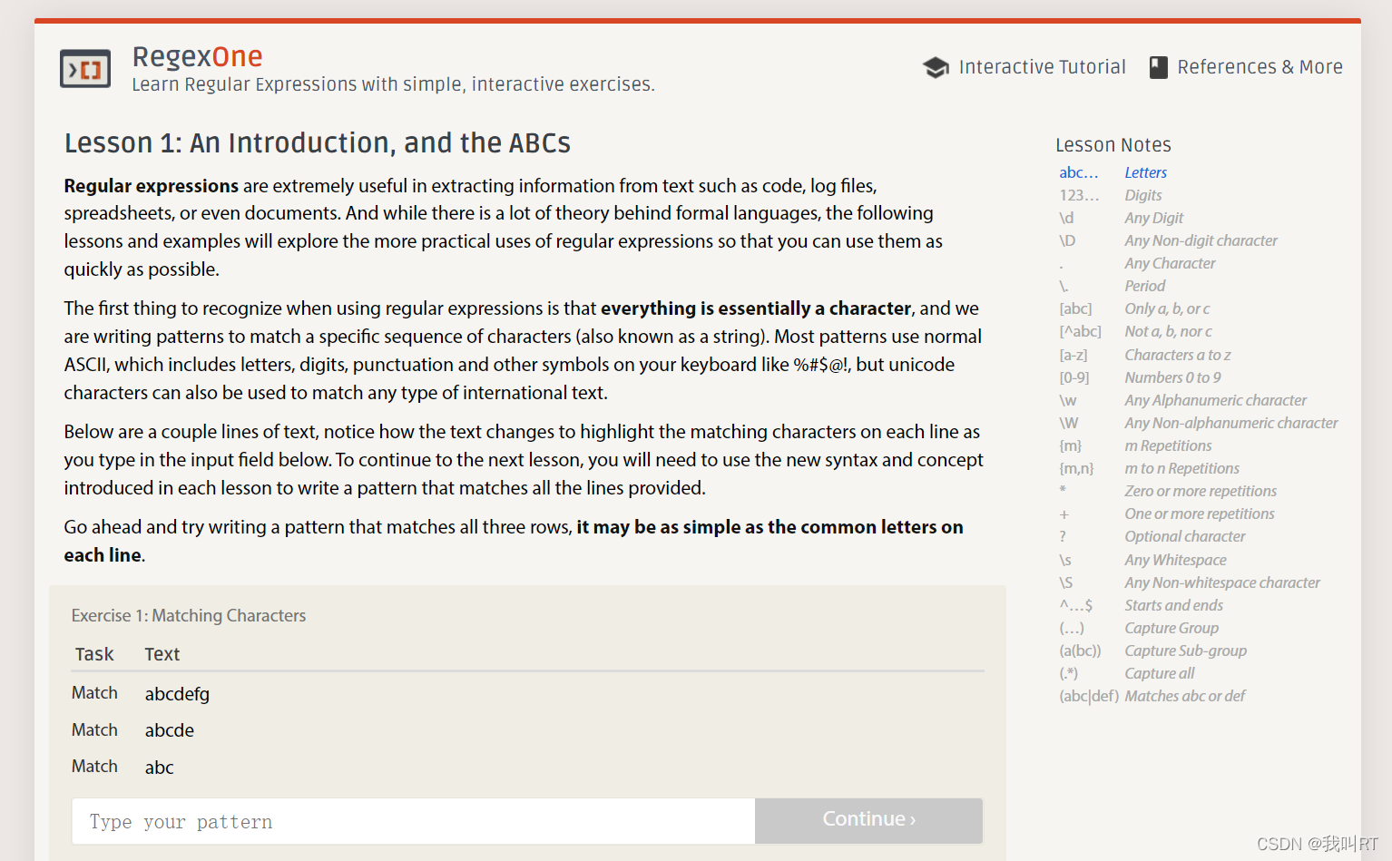Image resolution: width=1392 pixels, height=861 pixels.
Task: Open the Interactive Tutorial menu
Action: (x=1042, y=67)
